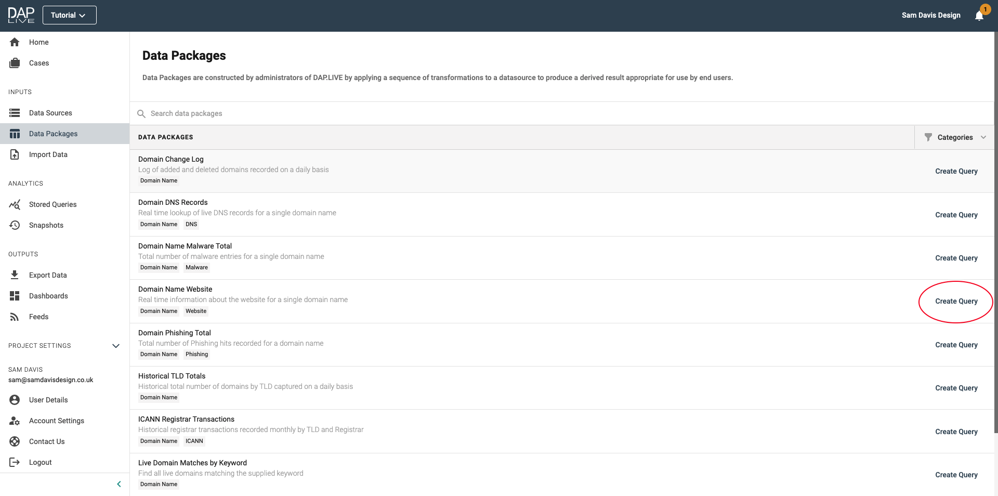The image size is (998, 496).
Task: Click the Feeds RSS icon
Action: click(x=15, y=317)
